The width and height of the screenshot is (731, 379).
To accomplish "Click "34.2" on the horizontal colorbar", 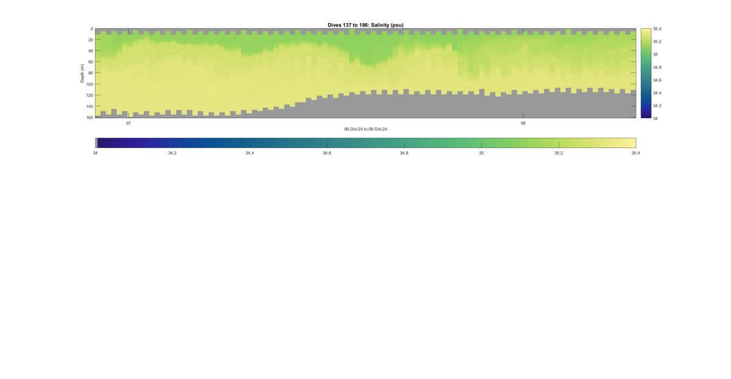I will click(x=172, y=153).
